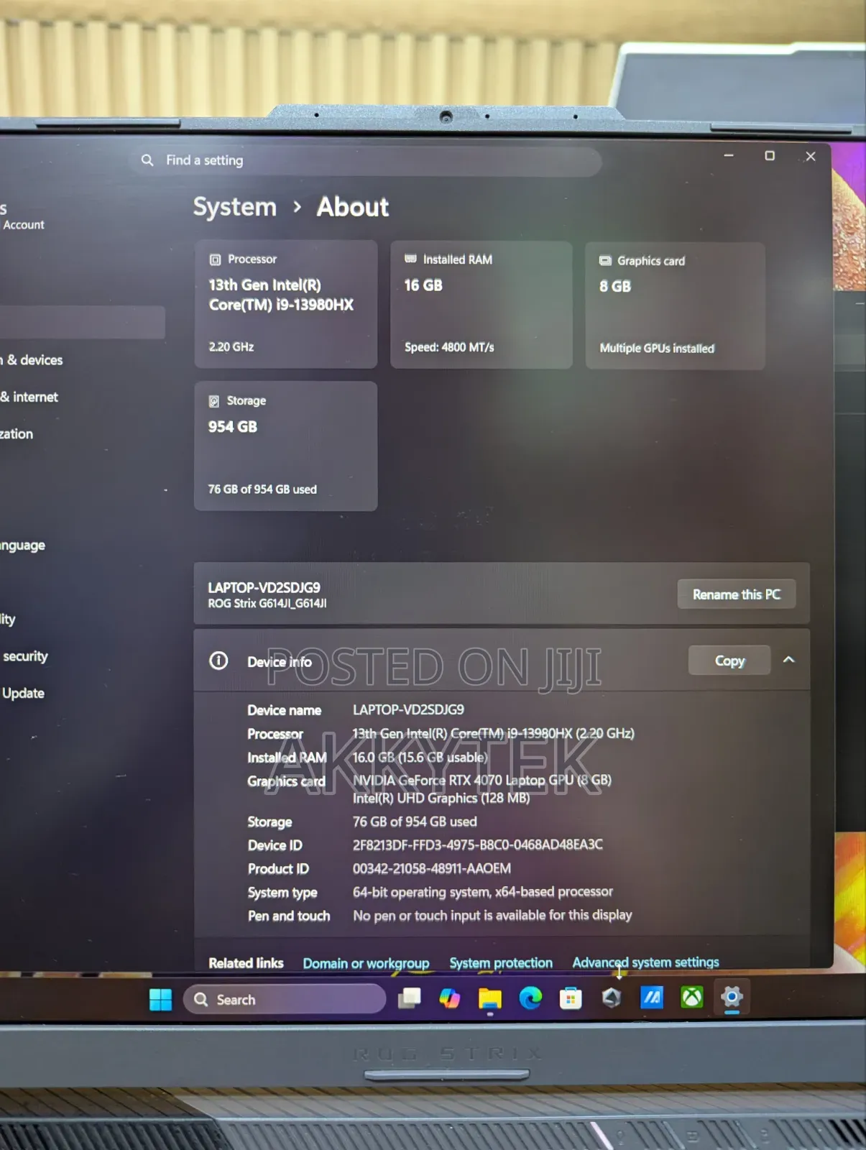Launch Copilot from the taskbar
Screen dimensions: 866x1150
pos(450,998)
